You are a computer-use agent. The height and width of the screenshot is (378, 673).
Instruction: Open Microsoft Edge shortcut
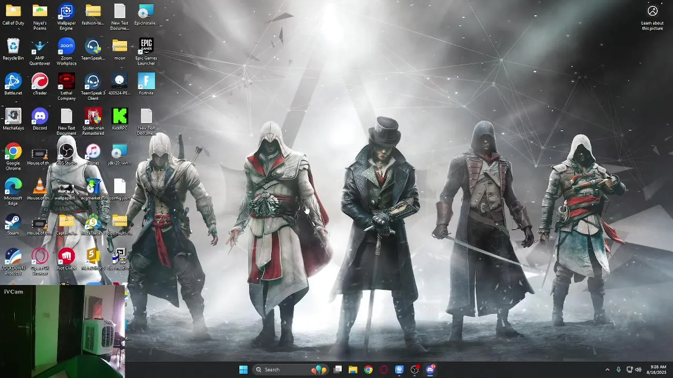click(x=13, y=192)
